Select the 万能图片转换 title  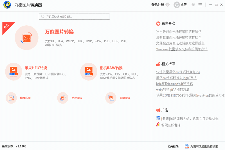pos(59,32)
